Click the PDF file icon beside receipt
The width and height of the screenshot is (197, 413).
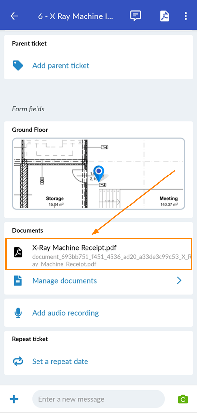[18, 252]
